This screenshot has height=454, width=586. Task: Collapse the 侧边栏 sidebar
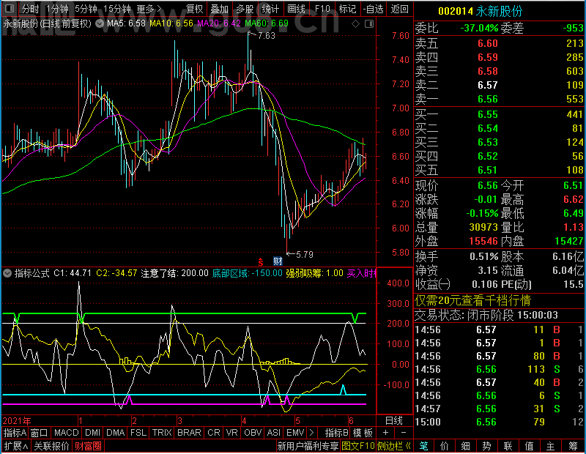click(394, 446)
